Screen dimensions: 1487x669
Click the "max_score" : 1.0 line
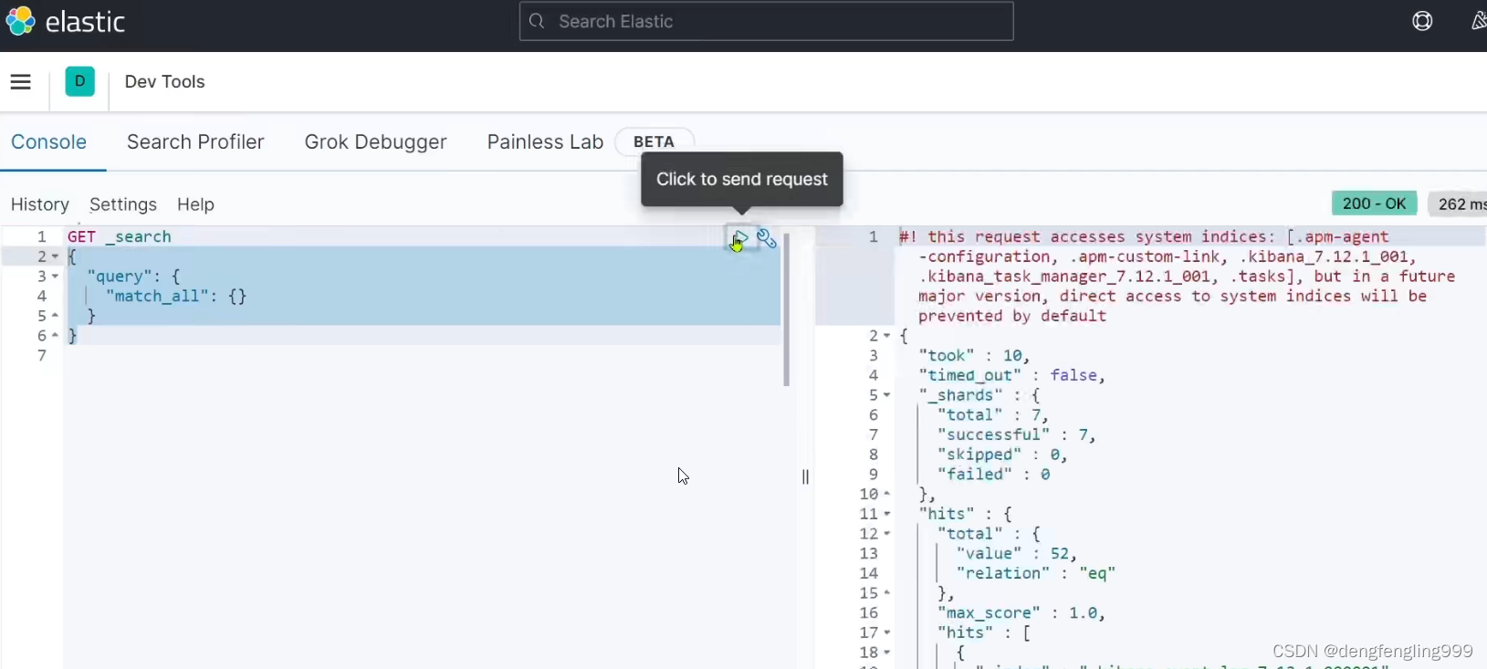[1021, 612]
